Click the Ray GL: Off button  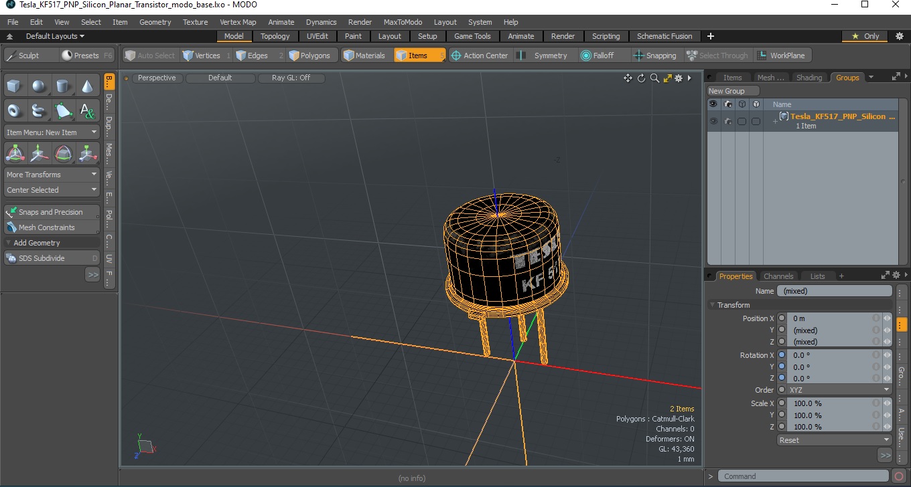[x=291, y=78]
